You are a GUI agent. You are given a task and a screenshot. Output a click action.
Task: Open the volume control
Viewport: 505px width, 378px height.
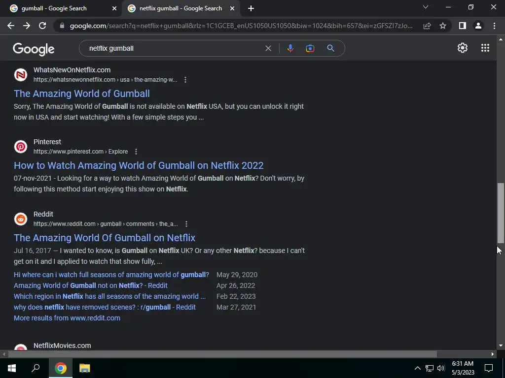coord(441,368)
